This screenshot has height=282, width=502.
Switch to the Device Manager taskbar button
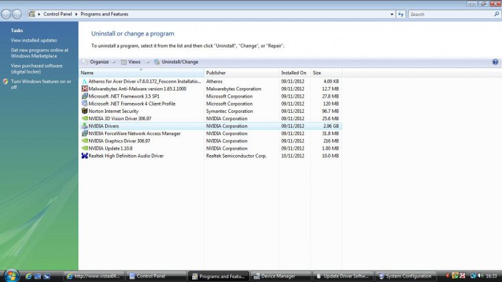[x=280, y=276]
